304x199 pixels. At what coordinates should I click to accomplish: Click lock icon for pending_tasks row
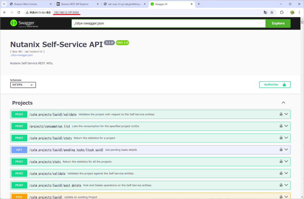pos(281,149)
